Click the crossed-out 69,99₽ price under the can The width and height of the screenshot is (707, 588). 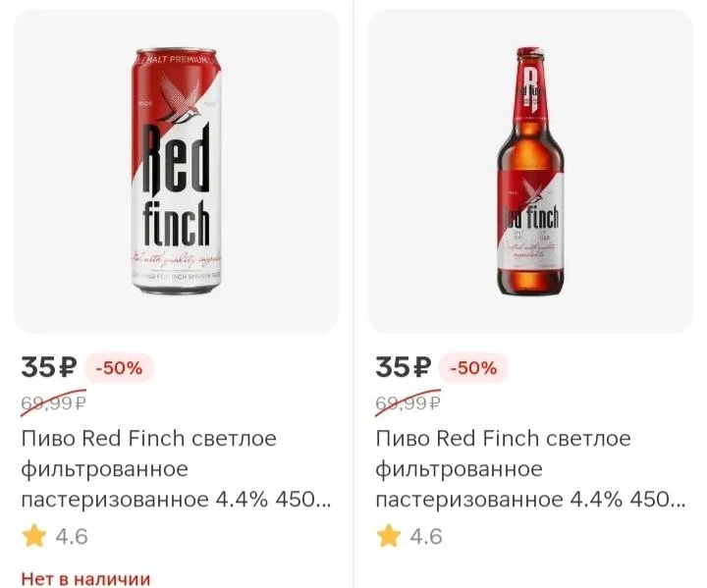click(x=53, y=402)
